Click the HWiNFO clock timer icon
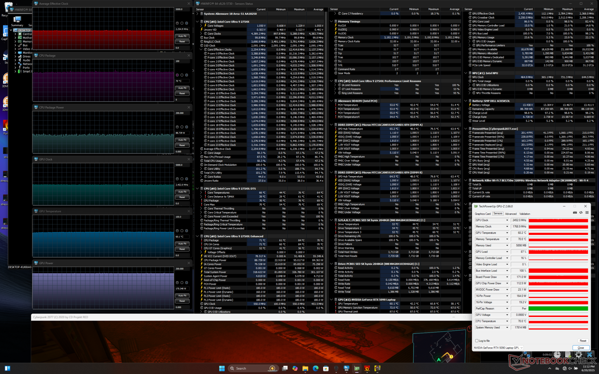The width and height of the screenshot is (599, 374). pyautogui.click(x=557, y=355)
